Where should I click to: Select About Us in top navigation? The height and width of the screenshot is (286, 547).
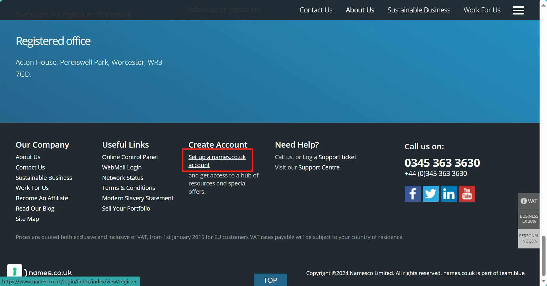point(360,10)
